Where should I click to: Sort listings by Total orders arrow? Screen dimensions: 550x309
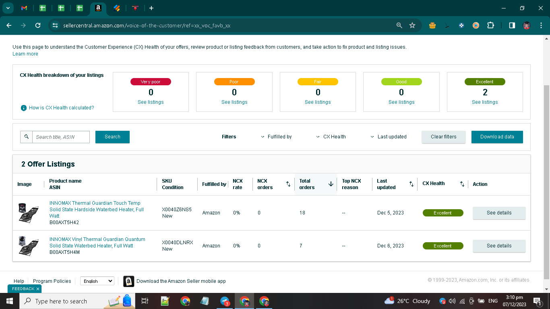tap(331, 184)
